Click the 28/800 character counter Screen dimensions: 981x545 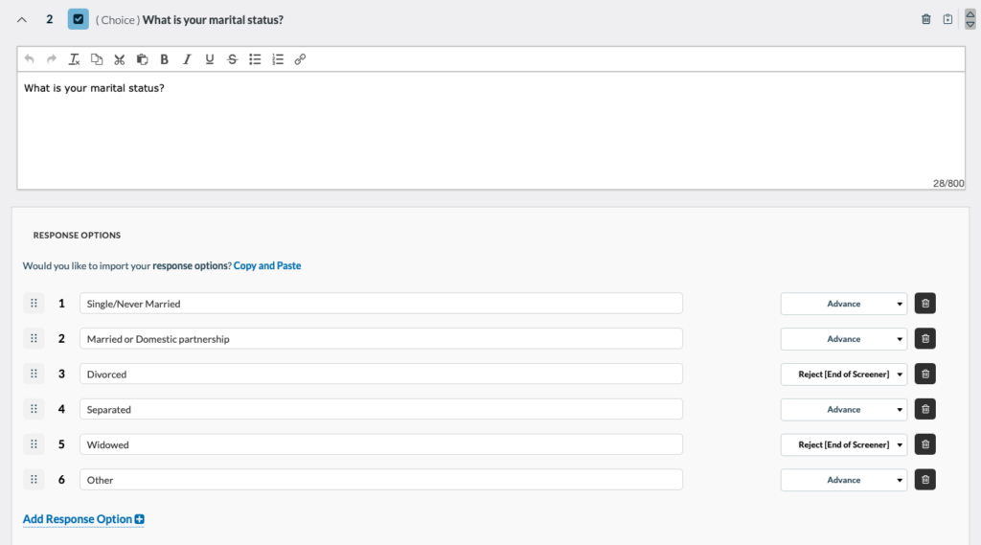tap(948, 183)
